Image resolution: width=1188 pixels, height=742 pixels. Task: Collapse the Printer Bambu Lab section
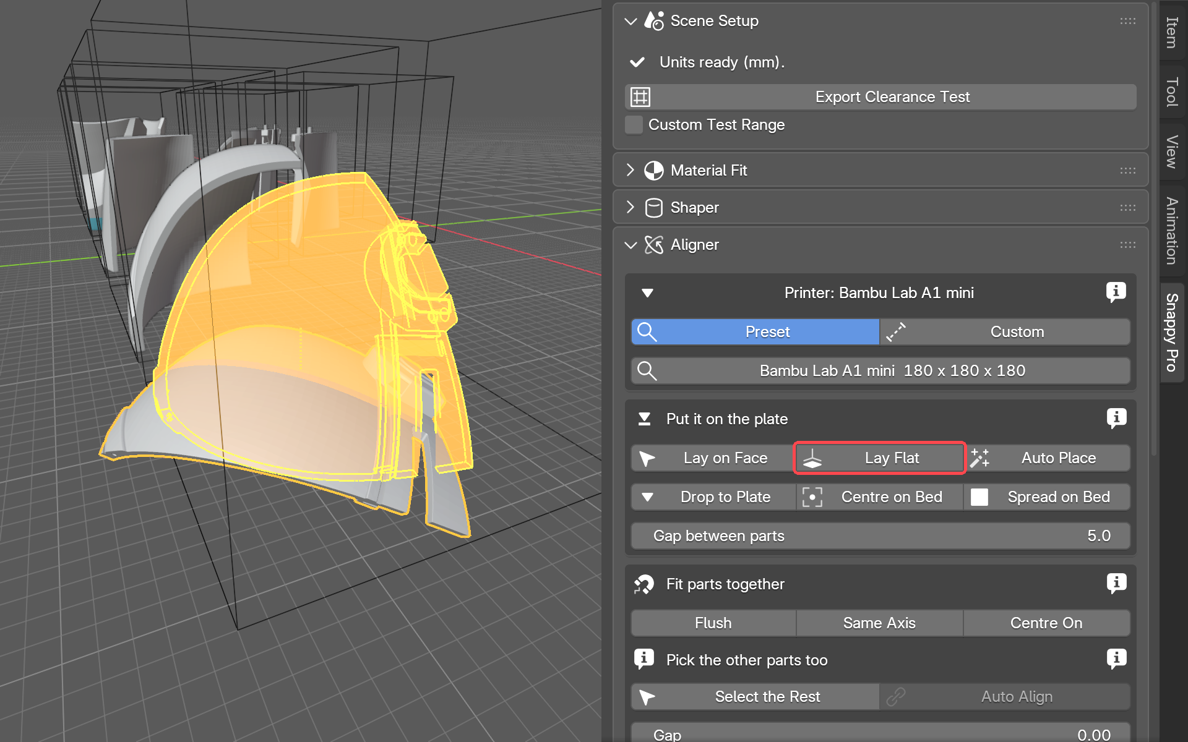(x=647, y=293)
